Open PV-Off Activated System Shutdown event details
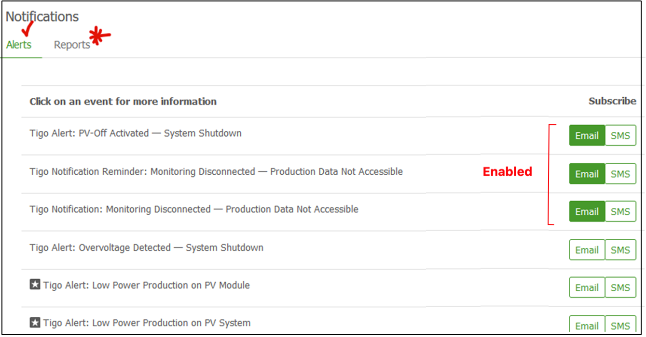 (x=136, y=133)
